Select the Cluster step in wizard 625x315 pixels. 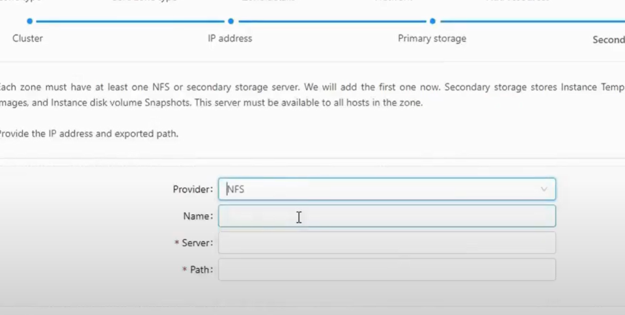[27, 38]
